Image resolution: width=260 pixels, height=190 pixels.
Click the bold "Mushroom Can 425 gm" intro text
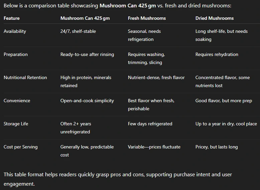128,6
